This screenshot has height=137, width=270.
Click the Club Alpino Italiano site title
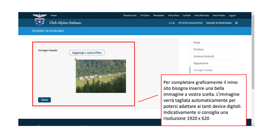[66, 23]
